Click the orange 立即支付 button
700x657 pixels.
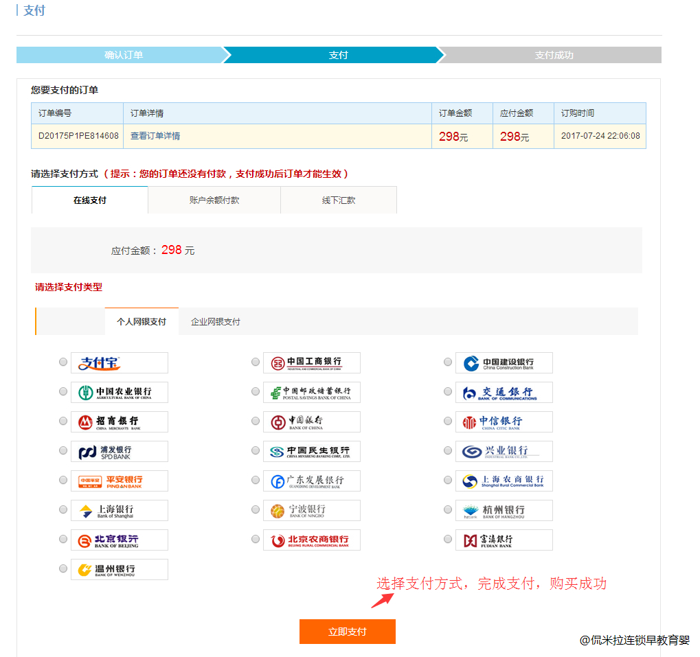[x=348, y=632]
